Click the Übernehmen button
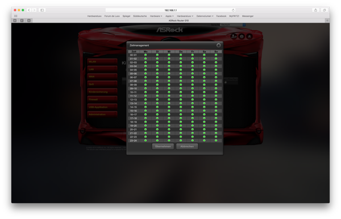Screen dimensions: 341x219 (163, 147)
